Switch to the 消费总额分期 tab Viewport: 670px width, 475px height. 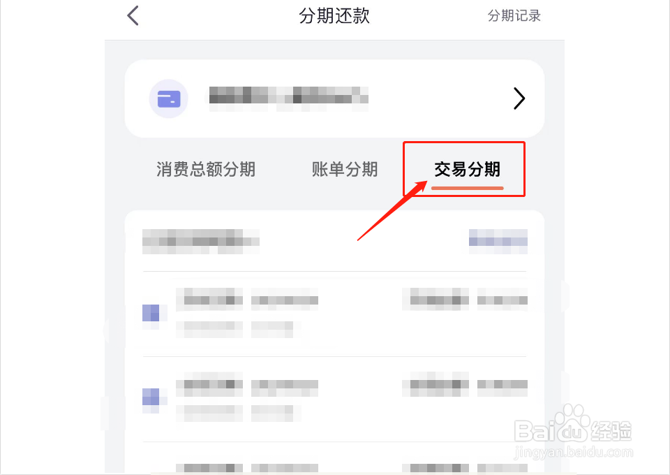[x=206, y=169]
